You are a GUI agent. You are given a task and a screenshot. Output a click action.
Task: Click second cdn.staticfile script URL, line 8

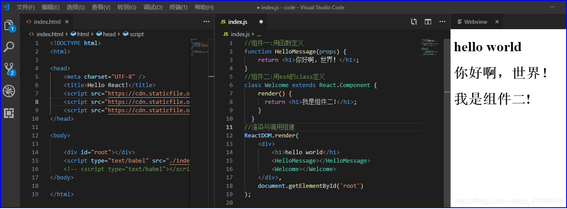[149, 102]
